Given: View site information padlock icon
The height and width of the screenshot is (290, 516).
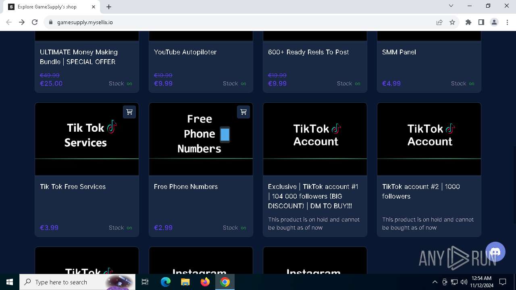Looking at the screenshot, I should pyautogui.click(x=51, y=22).
